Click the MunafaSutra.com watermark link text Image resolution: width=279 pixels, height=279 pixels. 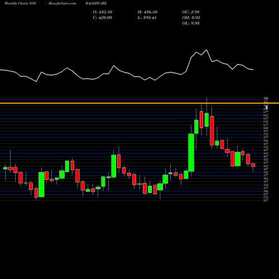pyautogui.click(x=62, y=3)
